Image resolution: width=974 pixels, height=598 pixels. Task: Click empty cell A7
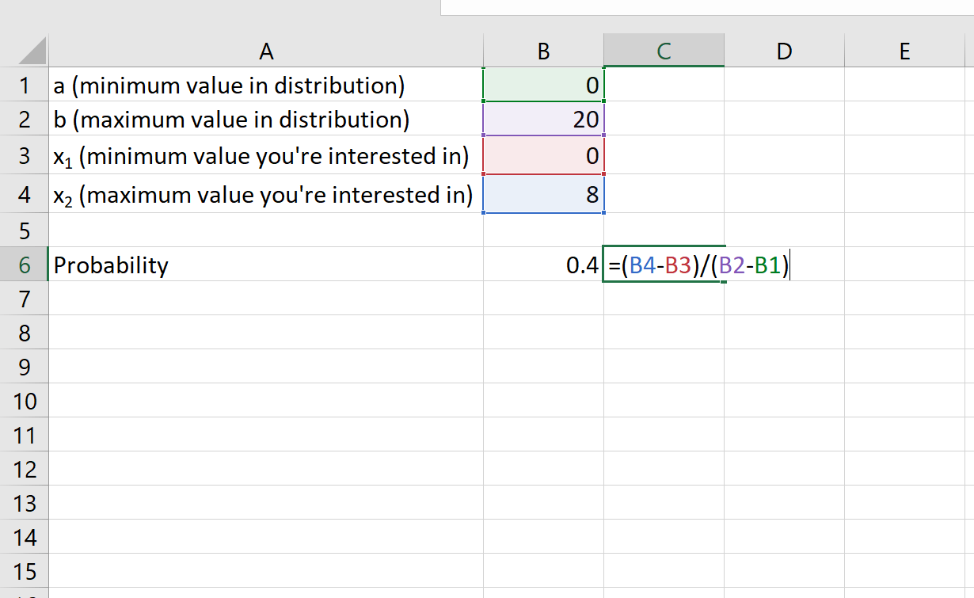click(266, 299)
